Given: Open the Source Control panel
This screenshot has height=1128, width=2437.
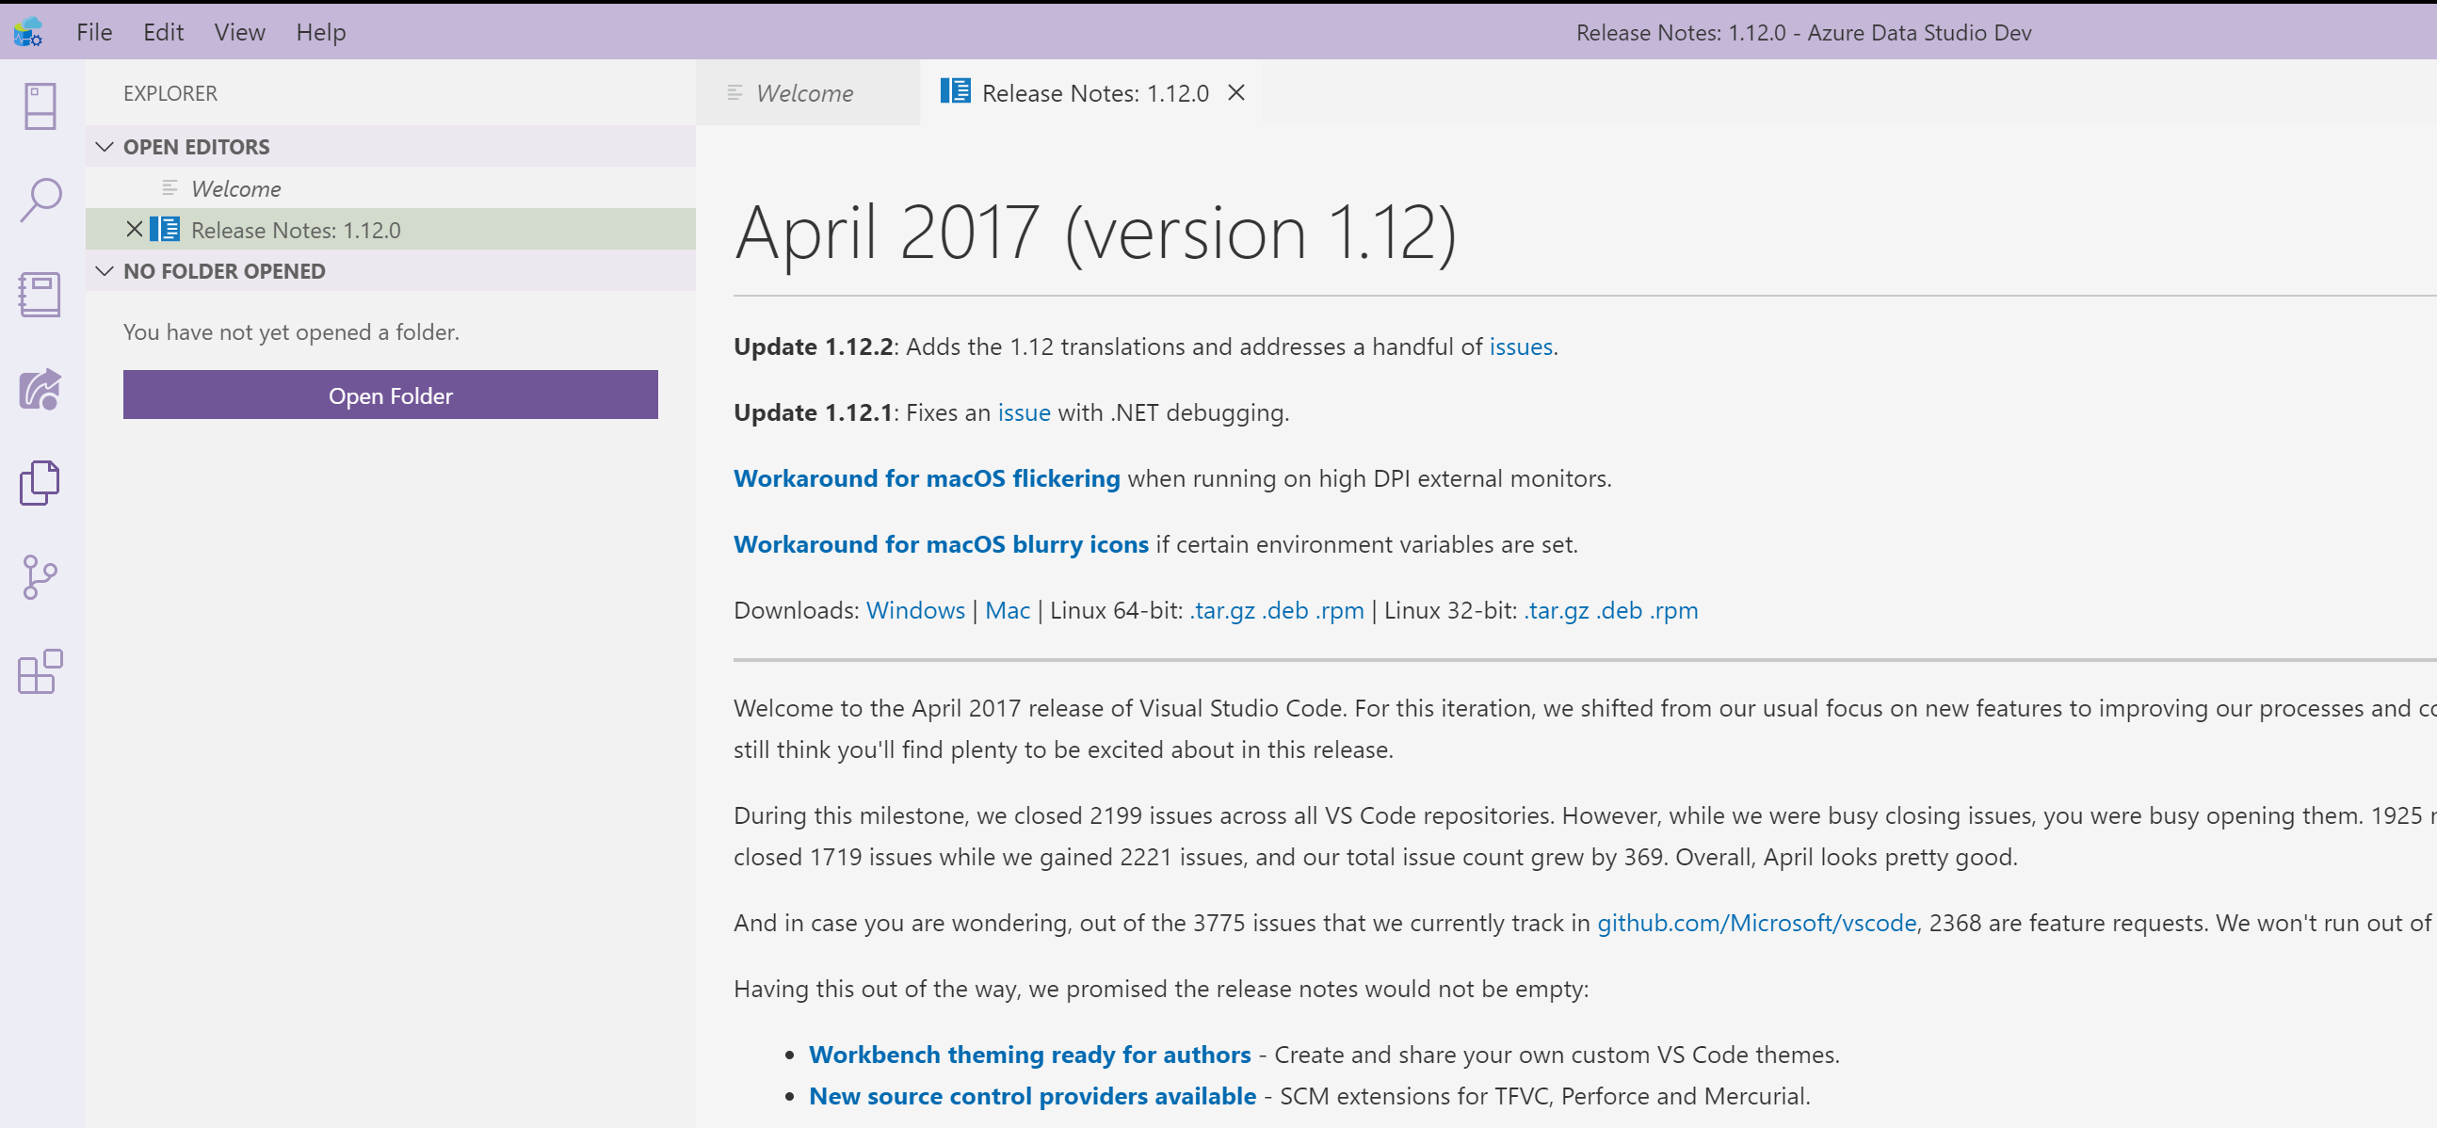Looking at the screenshot, I should (39, 577).
